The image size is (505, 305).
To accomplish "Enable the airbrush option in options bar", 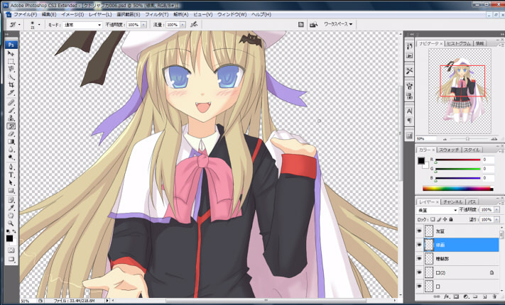I will 194,24.
